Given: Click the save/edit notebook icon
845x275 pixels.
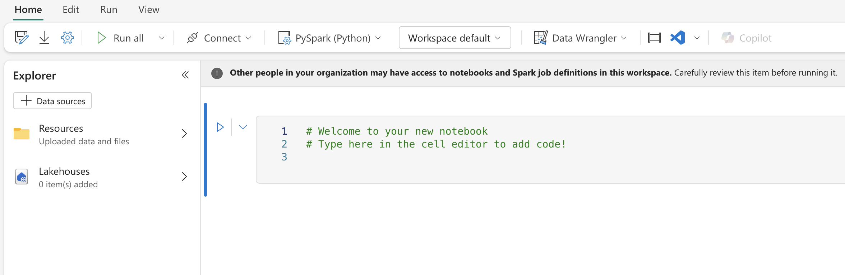Looking at the screenshot, I should point(22,38).
